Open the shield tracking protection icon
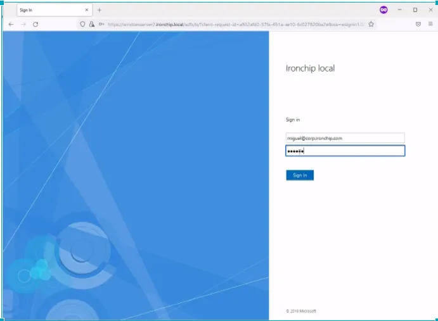 click(82, 24)
